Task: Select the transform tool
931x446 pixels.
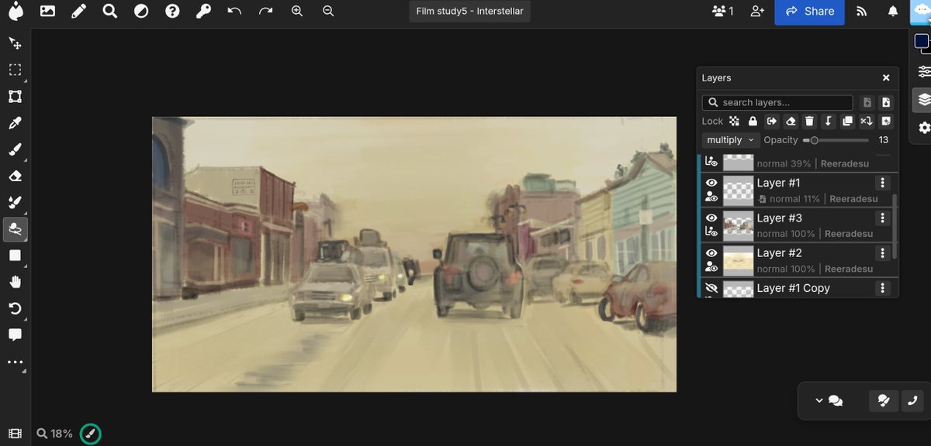Action: click(15, 97)
